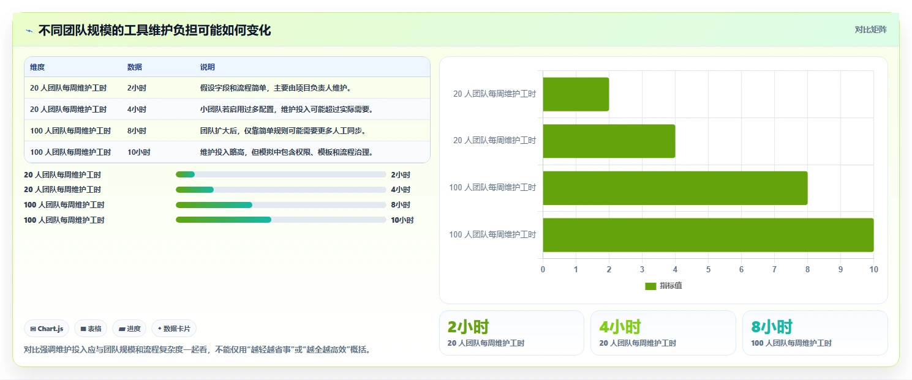Click the chart bar reaching value 2
Viewport: 912px width, 380px height.
click(x=576, y=94)
